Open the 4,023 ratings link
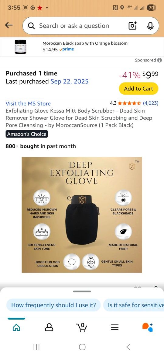 click(x=151, y=103)
